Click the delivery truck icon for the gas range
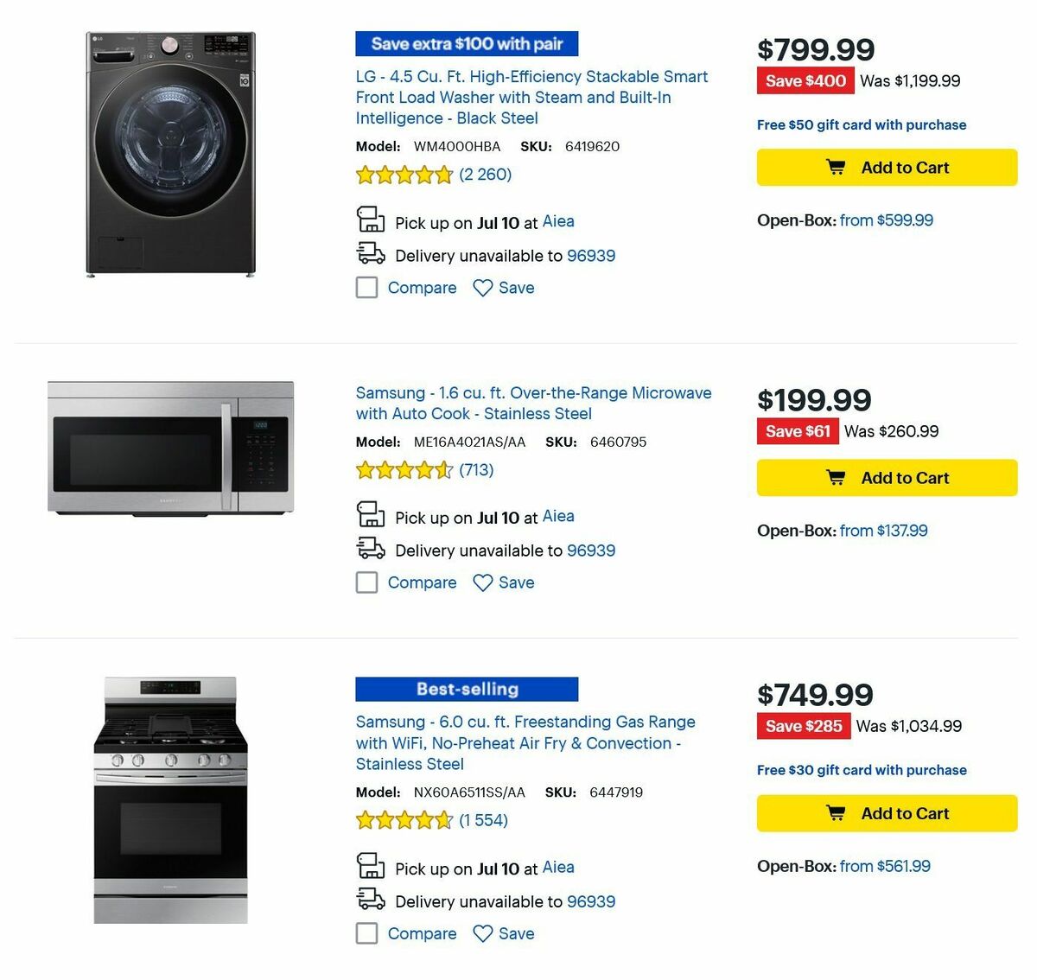Image resolution: width=1037 pixels, height=980 pixels. [371, 899]
